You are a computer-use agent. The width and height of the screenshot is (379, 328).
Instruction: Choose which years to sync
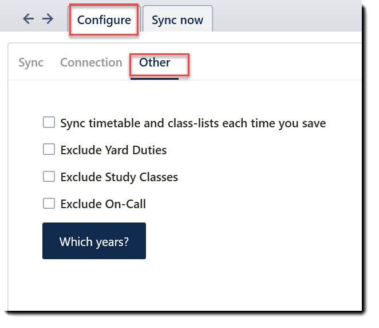pos(94,241)
